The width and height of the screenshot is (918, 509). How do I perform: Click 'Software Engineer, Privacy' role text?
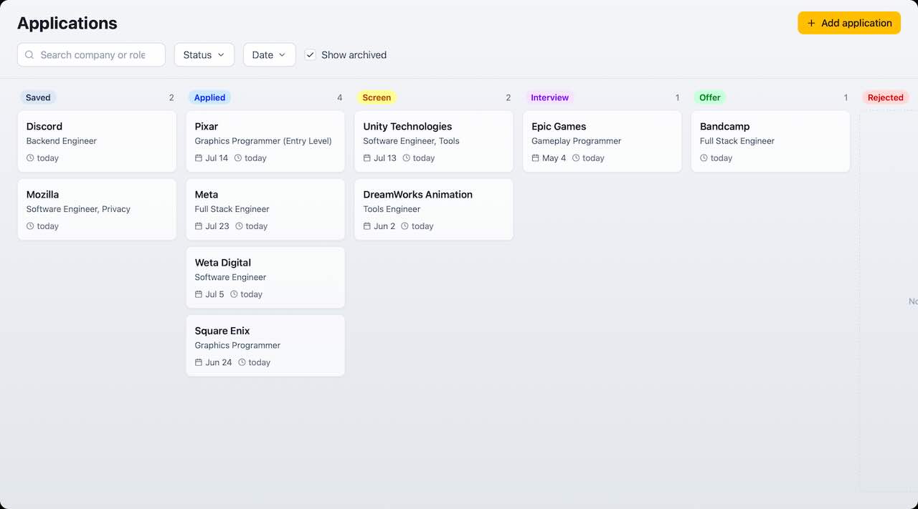(78, 209)
